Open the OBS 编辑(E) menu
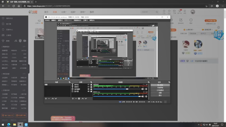The width and height of the screenshot is (226, 127). (54, 20)
